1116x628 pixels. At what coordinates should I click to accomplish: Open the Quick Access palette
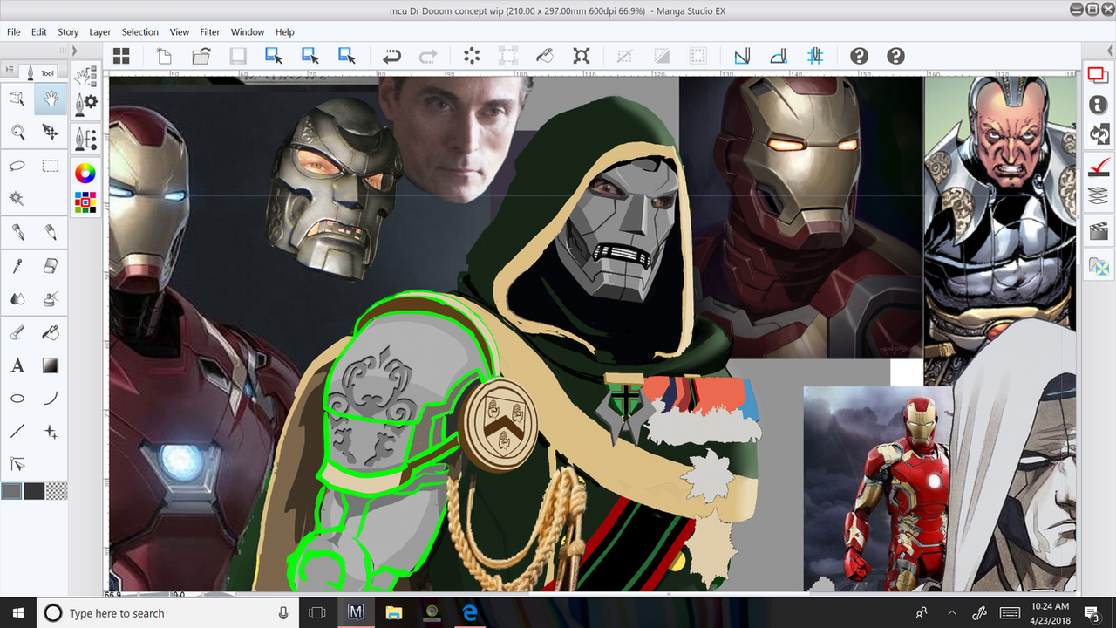tap(1099, 76)
